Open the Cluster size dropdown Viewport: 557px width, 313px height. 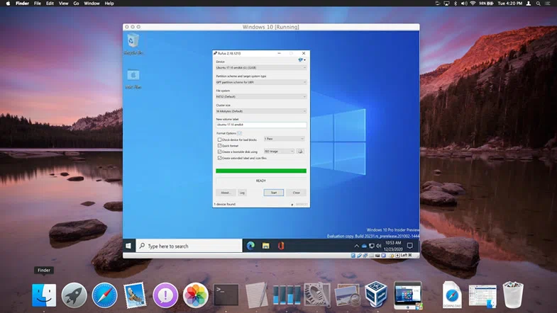(x=261, y=111)
